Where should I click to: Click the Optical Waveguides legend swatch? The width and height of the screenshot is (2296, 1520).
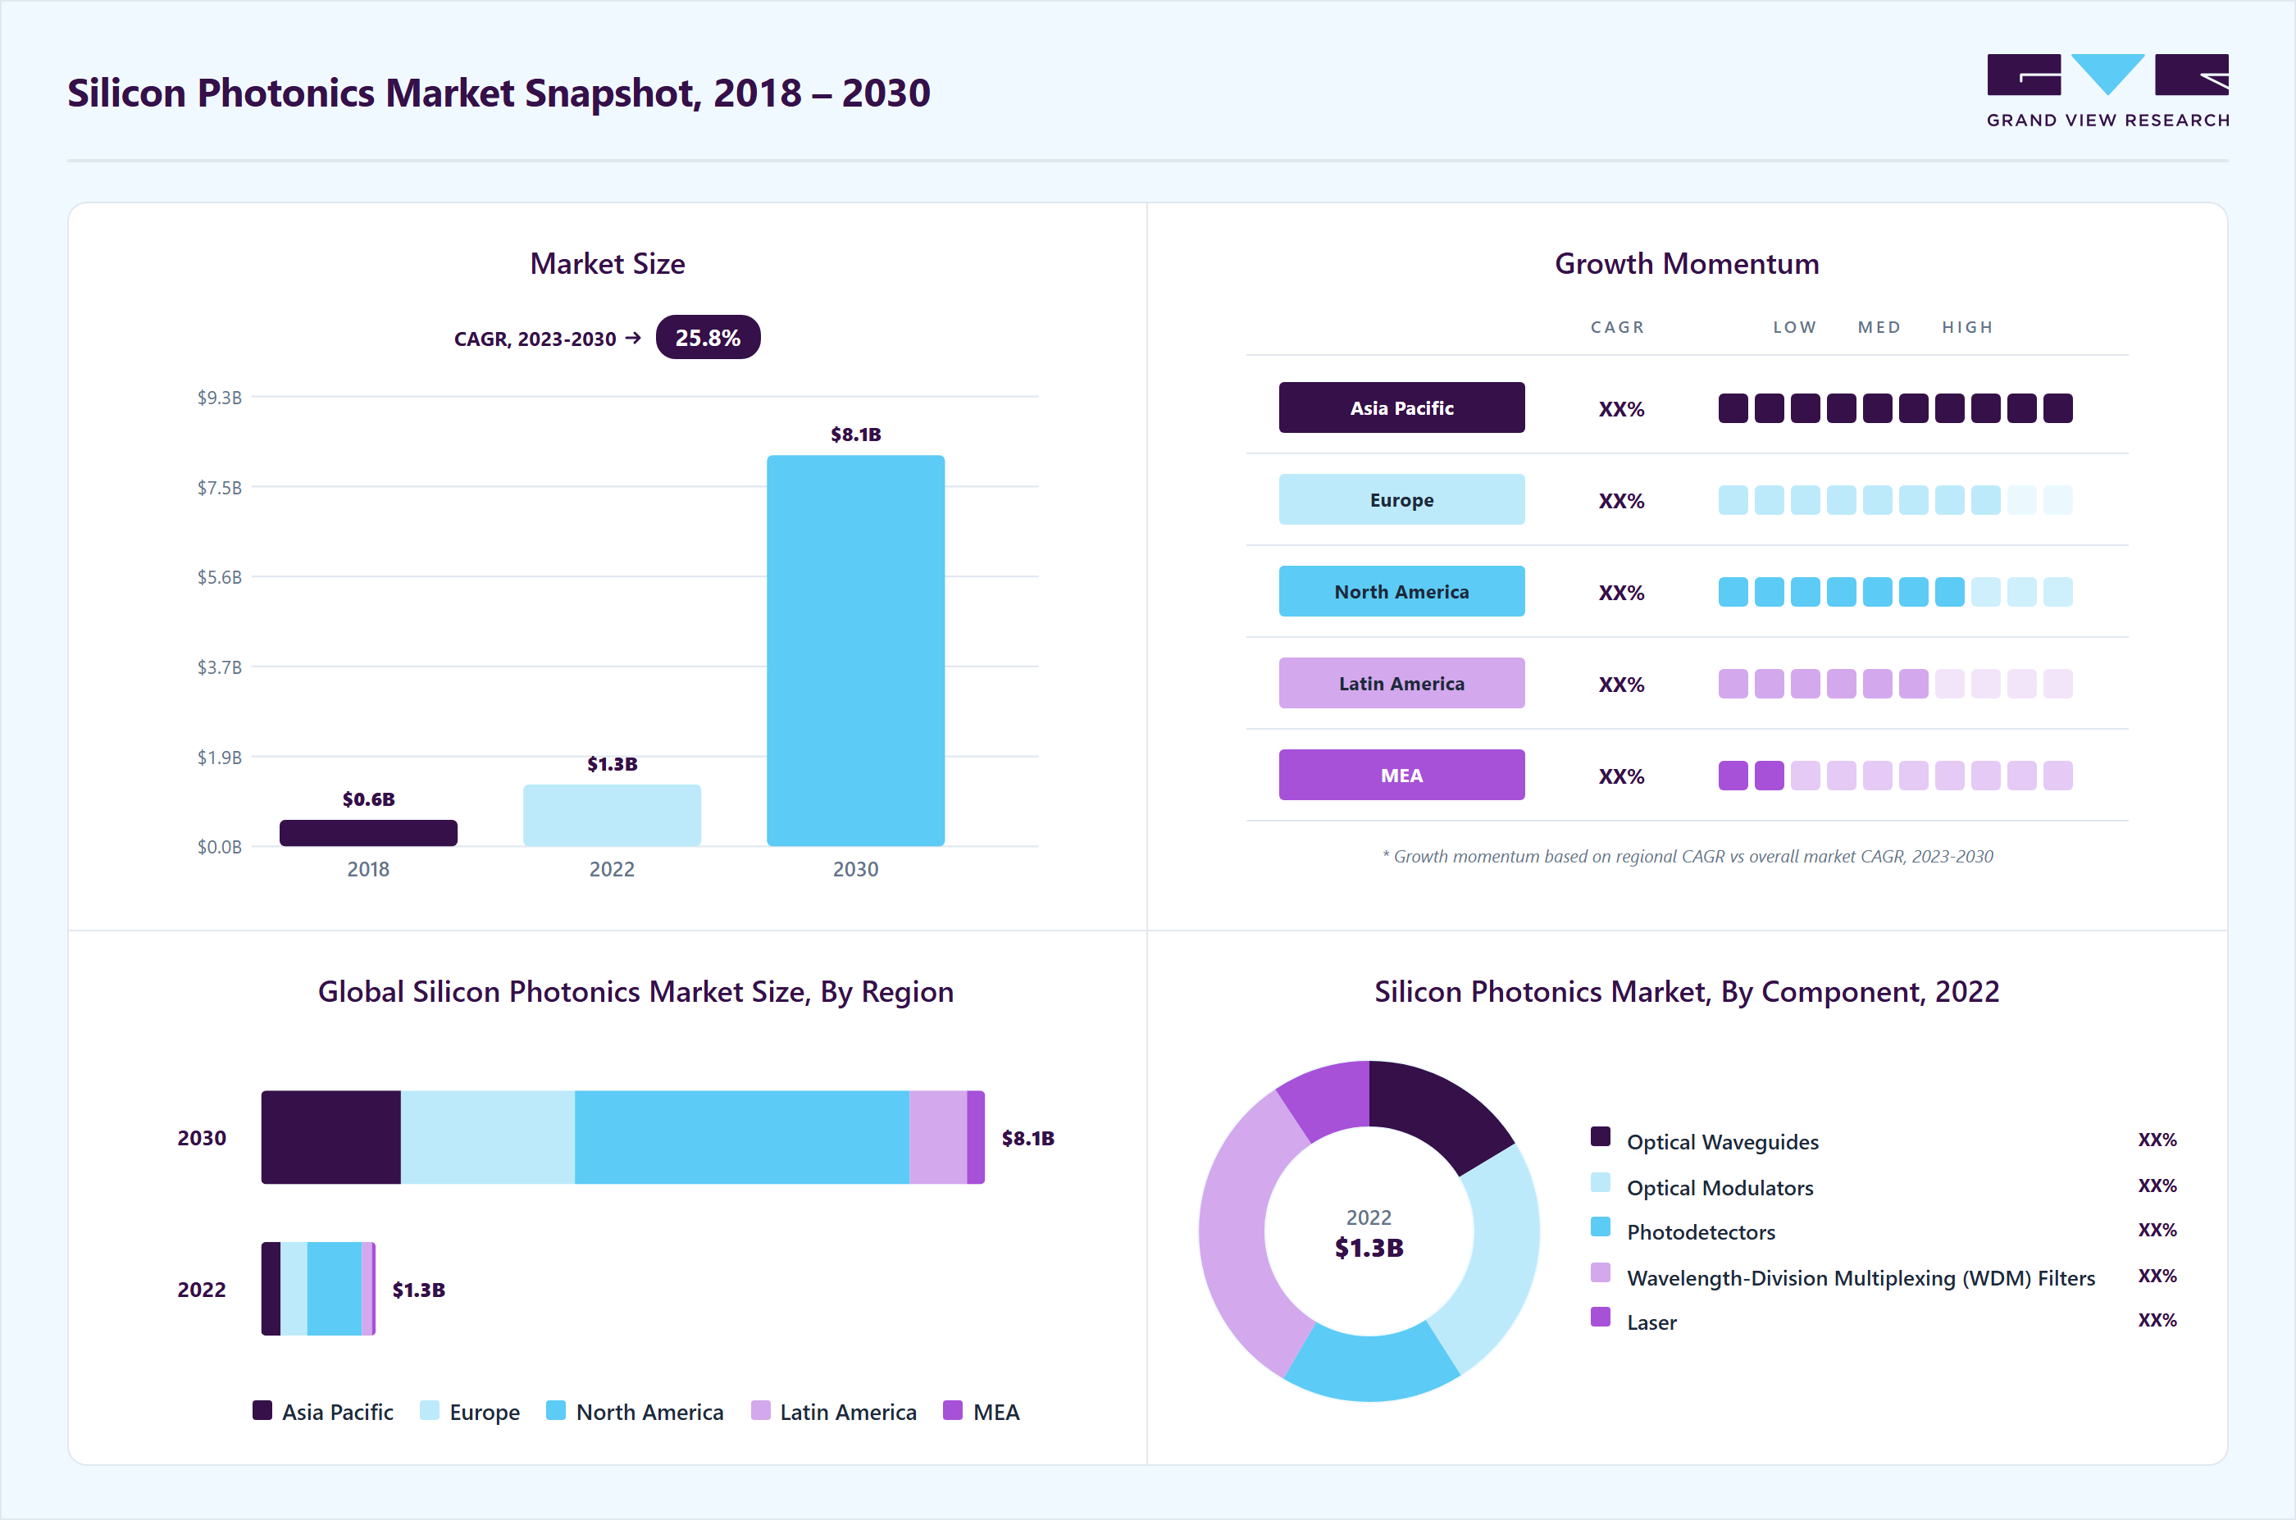pyautogui.click(x=1601, y=1137)
